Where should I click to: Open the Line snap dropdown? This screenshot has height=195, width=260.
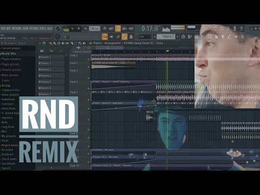point(145,37)
